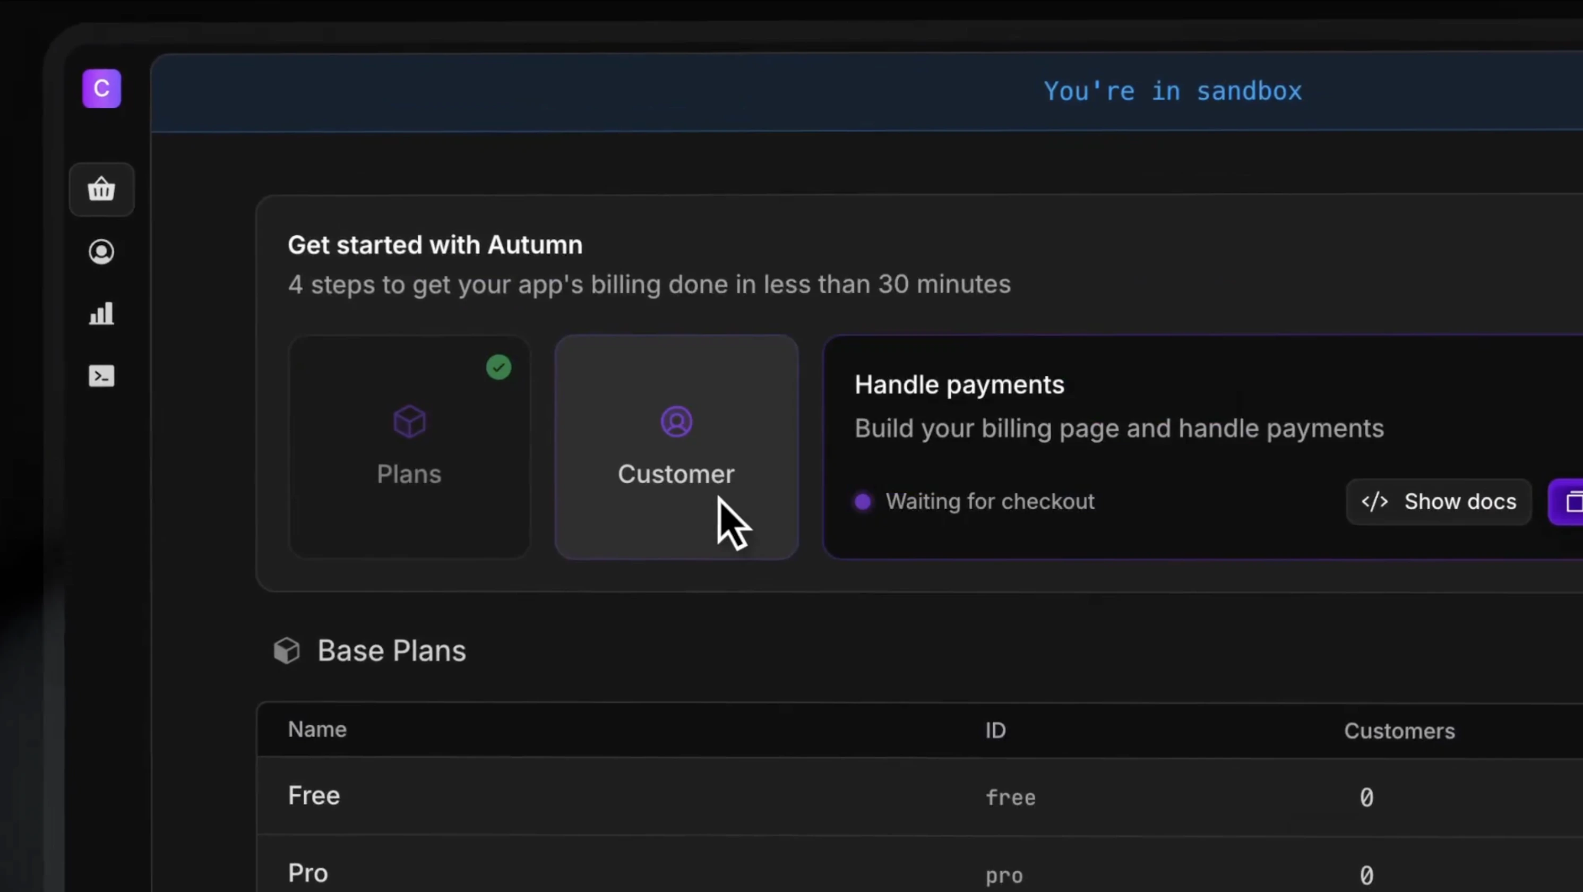The height and width of the screenshot is (892, 1583).
Task: Click the Waiting for checkout status dot
Action: tap(863, 502)
